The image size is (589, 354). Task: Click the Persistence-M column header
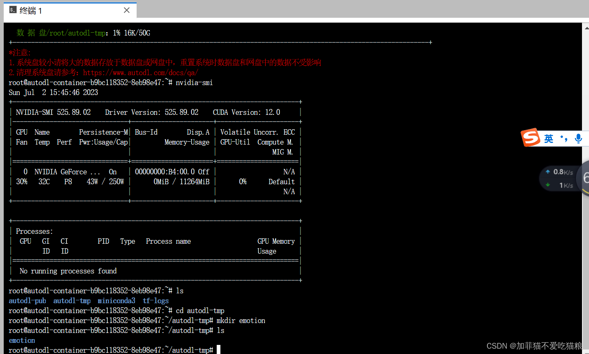pos(103,132)
